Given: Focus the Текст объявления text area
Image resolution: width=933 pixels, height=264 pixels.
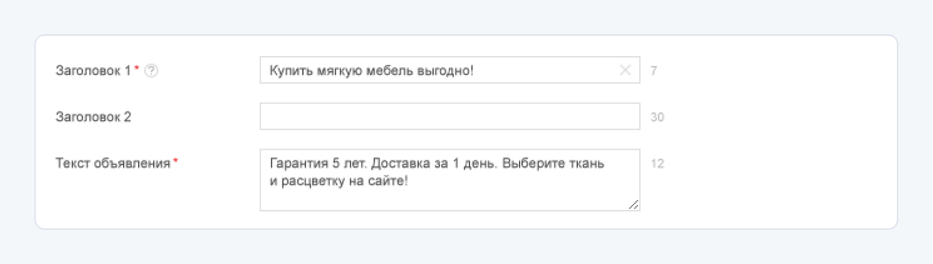Looking at the screenshot, I should click(450, 180).
